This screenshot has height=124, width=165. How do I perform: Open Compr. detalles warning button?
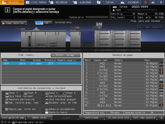[14, 23]
